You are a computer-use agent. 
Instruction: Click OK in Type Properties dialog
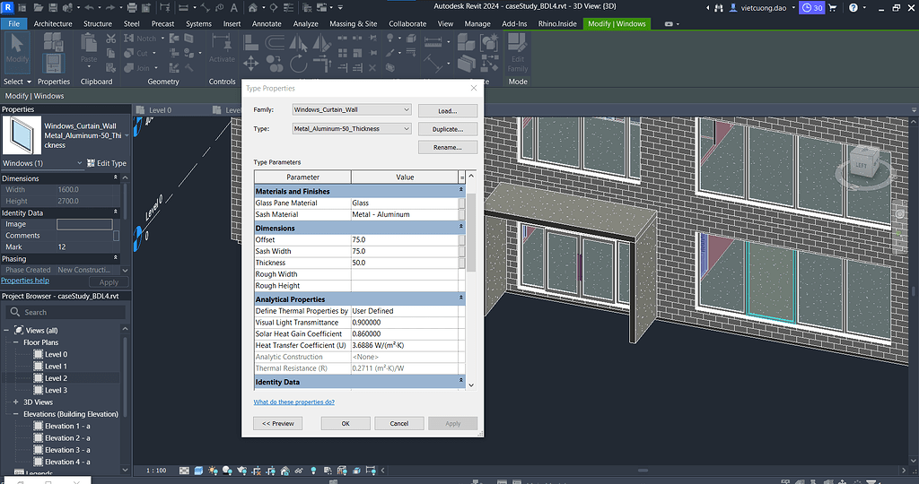[346, 423]
